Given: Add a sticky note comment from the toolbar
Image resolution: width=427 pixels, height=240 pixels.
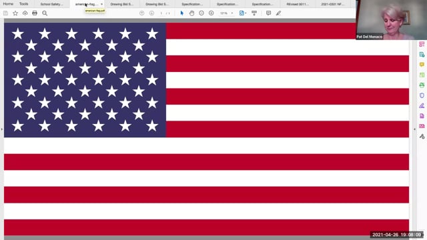Looking at the screenshot, I should coord(268,13).
